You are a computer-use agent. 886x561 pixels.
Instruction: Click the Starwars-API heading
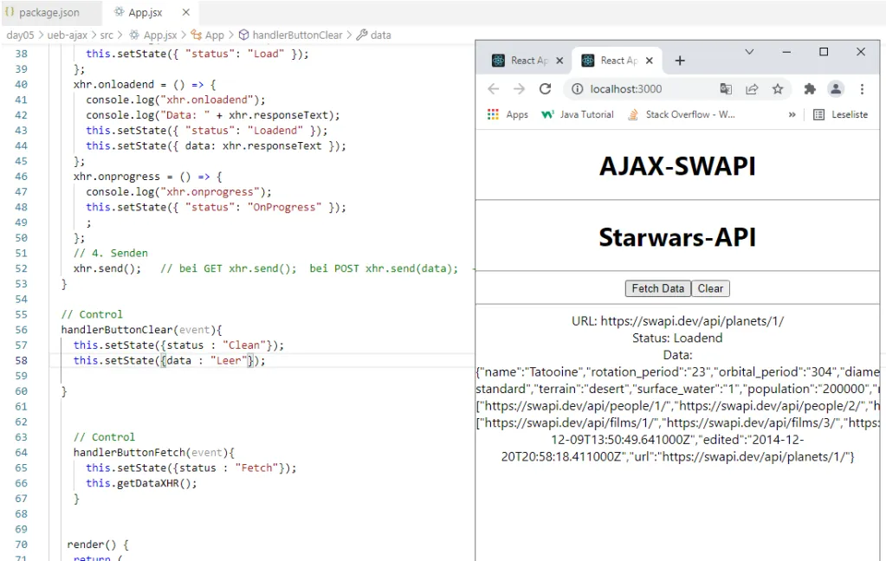click(x=677, y=237)
